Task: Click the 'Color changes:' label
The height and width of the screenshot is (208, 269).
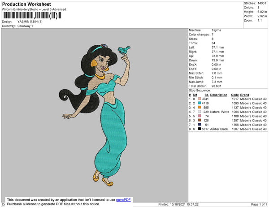Action: (199, 35)
